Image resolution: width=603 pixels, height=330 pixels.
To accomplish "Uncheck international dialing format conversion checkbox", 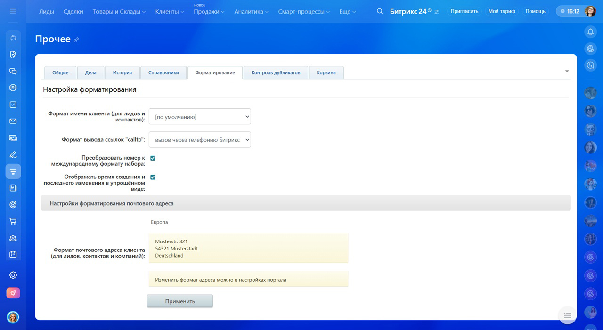I will [x=153, y=158].
